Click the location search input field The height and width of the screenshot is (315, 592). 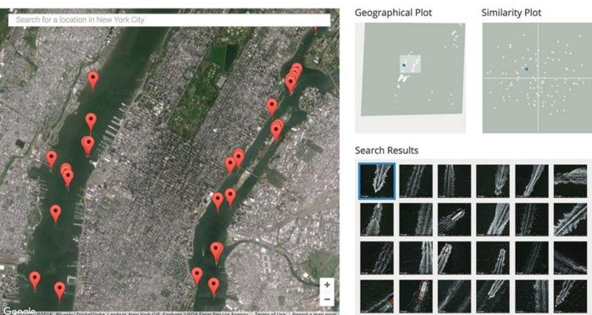169,19
